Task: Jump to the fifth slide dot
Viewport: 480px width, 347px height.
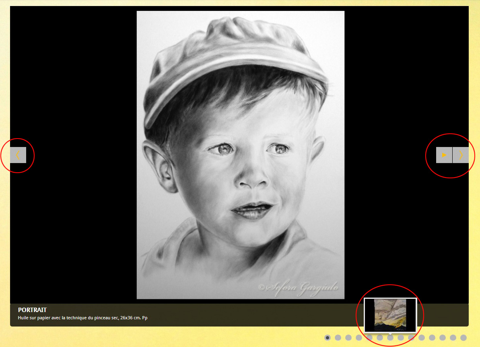Action: click(369, 337)
